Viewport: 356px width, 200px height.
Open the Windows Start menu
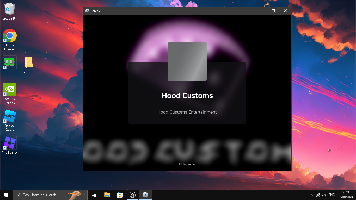(x=6, y=195)
